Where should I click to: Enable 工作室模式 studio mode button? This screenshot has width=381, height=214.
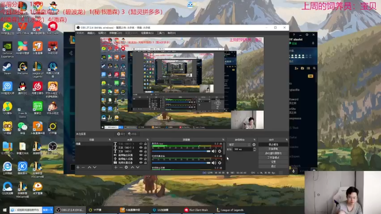(273, 158)
